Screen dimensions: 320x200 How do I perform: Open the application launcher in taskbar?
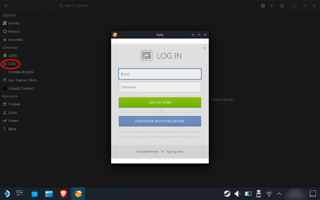coord(7,193)
